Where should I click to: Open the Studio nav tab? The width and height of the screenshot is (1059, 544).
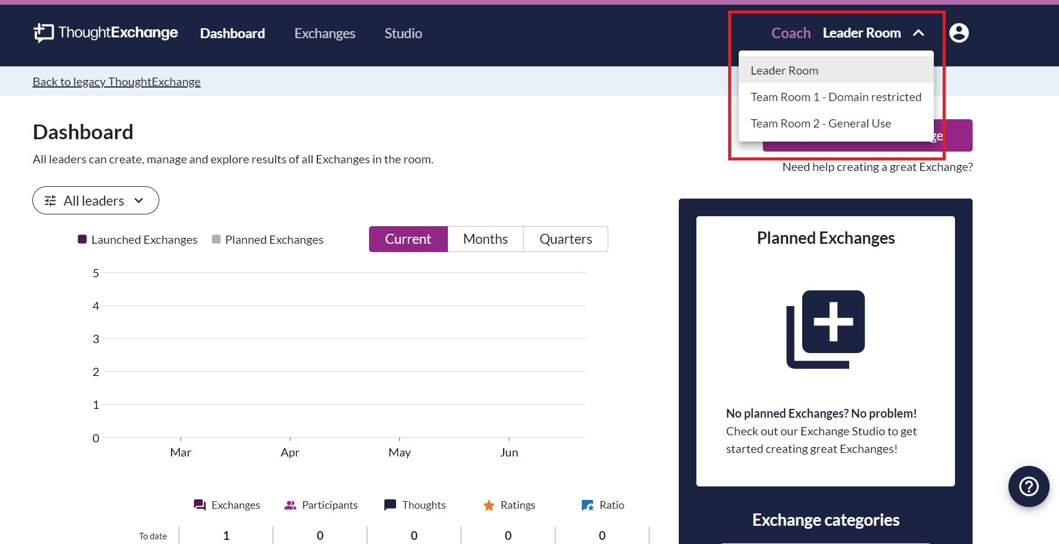point(403,33)
